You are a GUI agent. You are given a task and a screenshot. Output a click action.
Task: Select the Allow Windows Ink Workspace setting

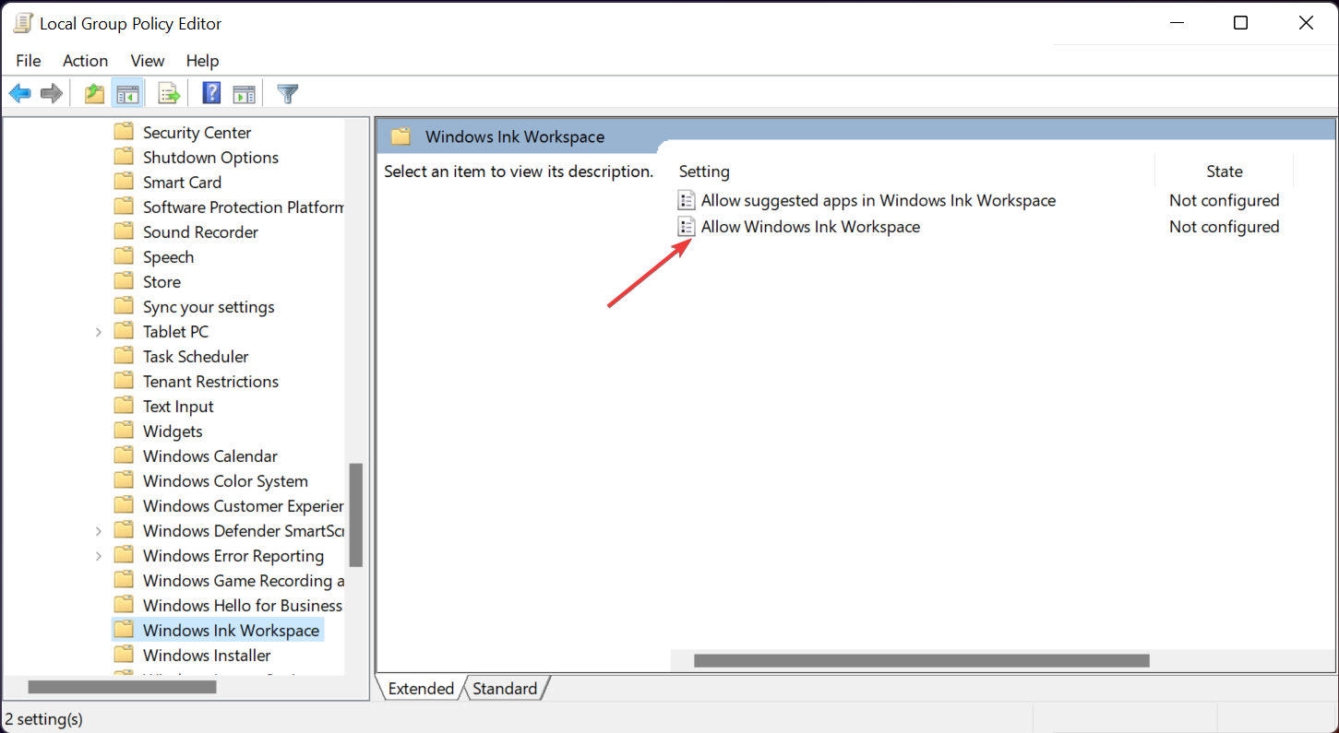pos(809,226)
